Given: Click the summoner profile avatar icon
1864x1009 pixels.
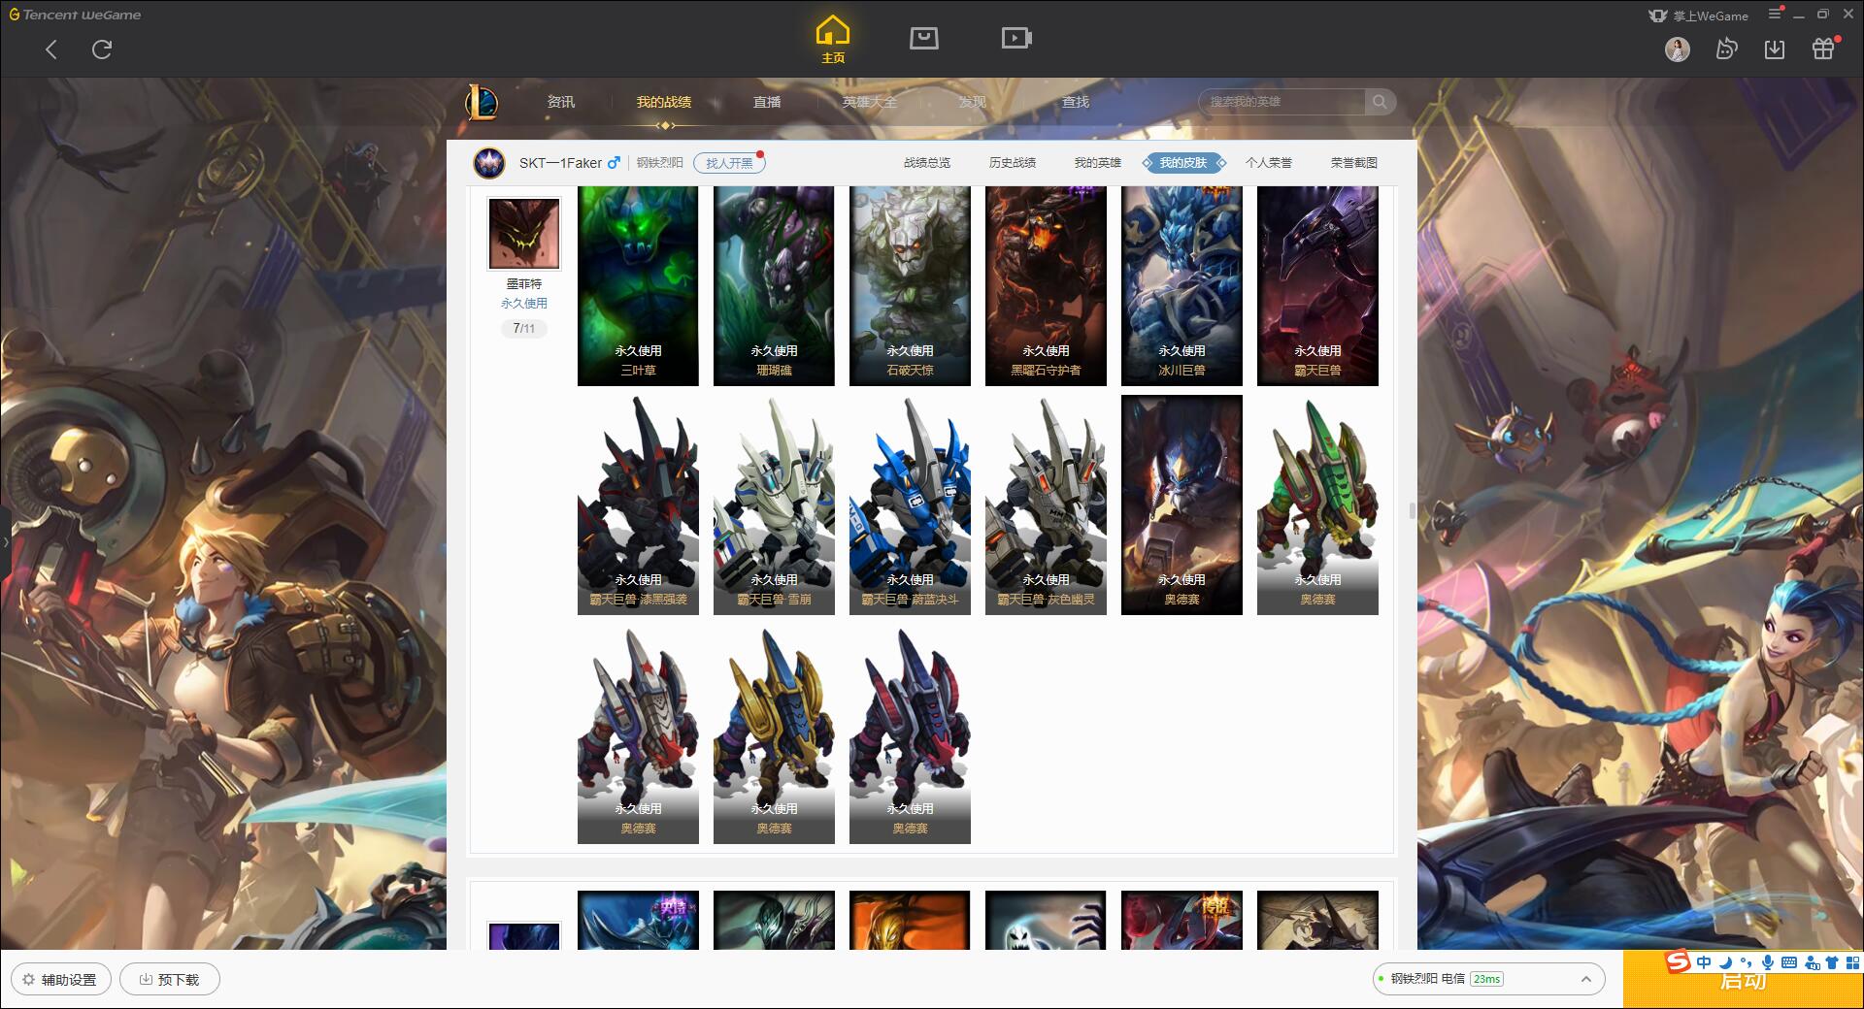Looking at the screenshot, I should (489, 163).
